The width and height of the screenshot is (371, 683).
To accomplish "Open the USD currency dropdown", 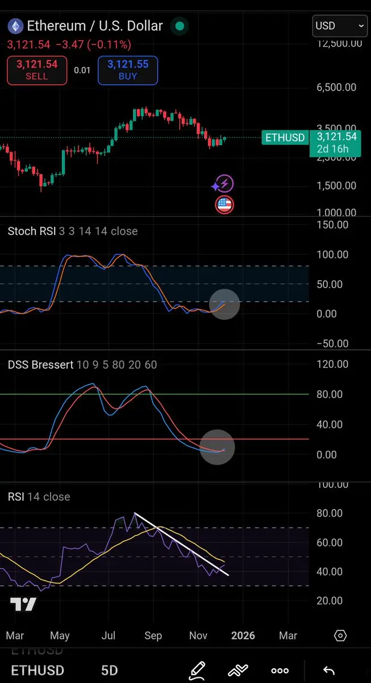I will point(340,26).
